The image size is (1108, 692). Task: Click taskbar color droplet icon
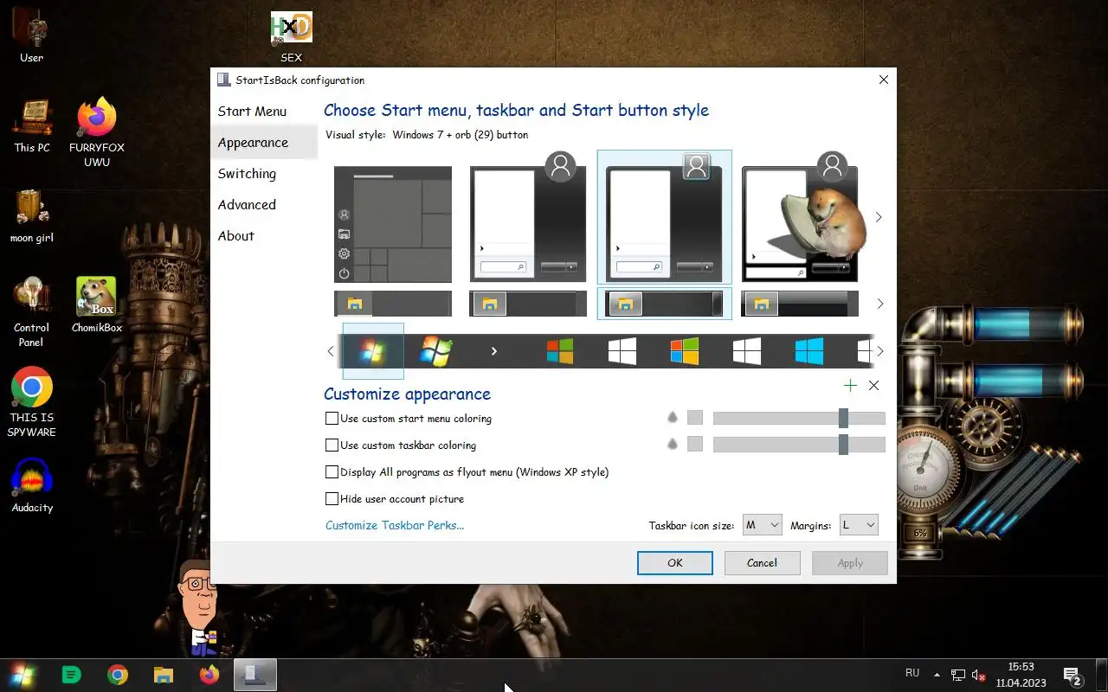[x=673, y=445]
